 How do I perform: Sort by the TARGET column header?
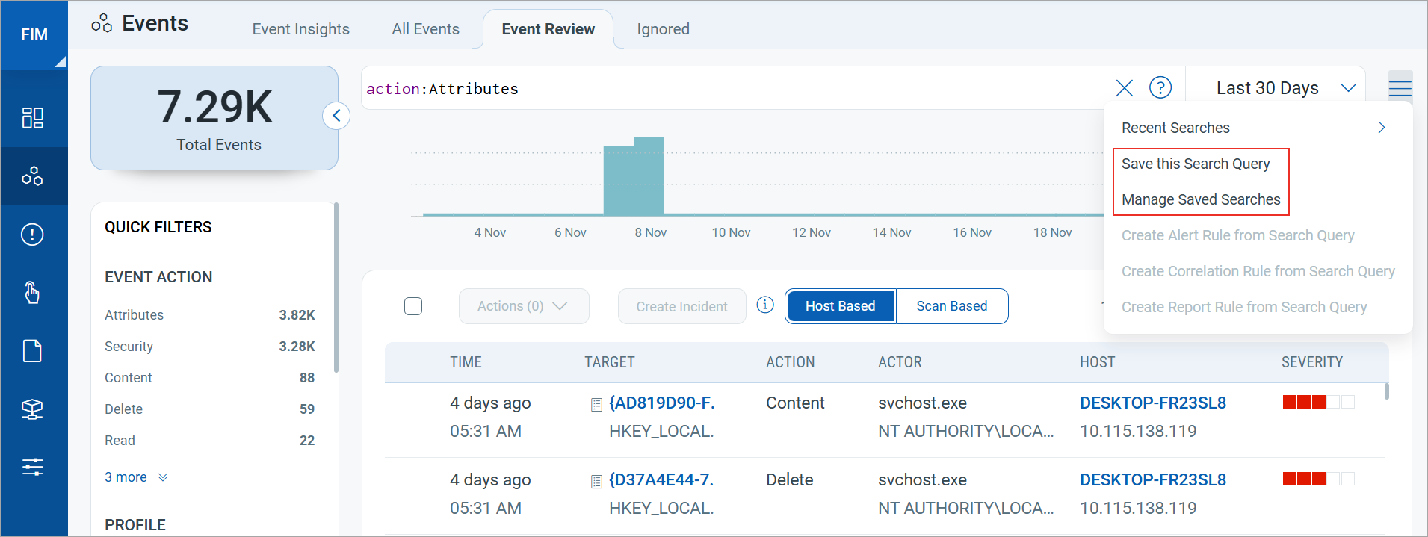(609, 362)
